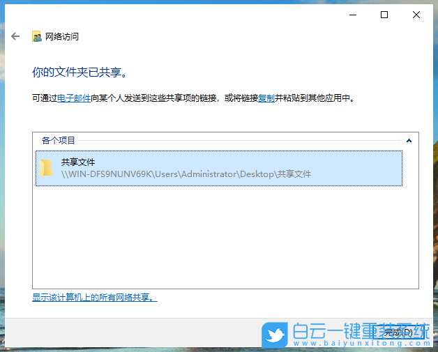Click the 复制 link to copy the share link
438x352 pixels.
(x=266, y=98)
